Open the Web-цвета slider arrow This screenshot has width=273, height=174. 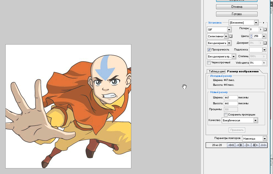pyautogui.click(x=264, y=63)
